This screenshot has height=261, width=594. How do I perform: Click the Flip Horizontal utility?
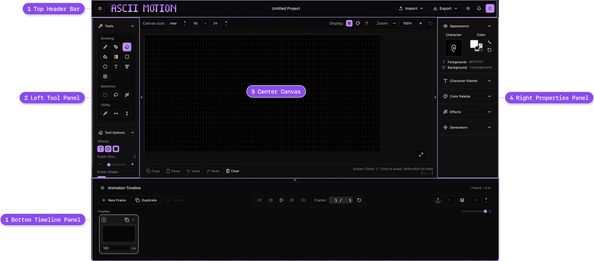(116, 114)
